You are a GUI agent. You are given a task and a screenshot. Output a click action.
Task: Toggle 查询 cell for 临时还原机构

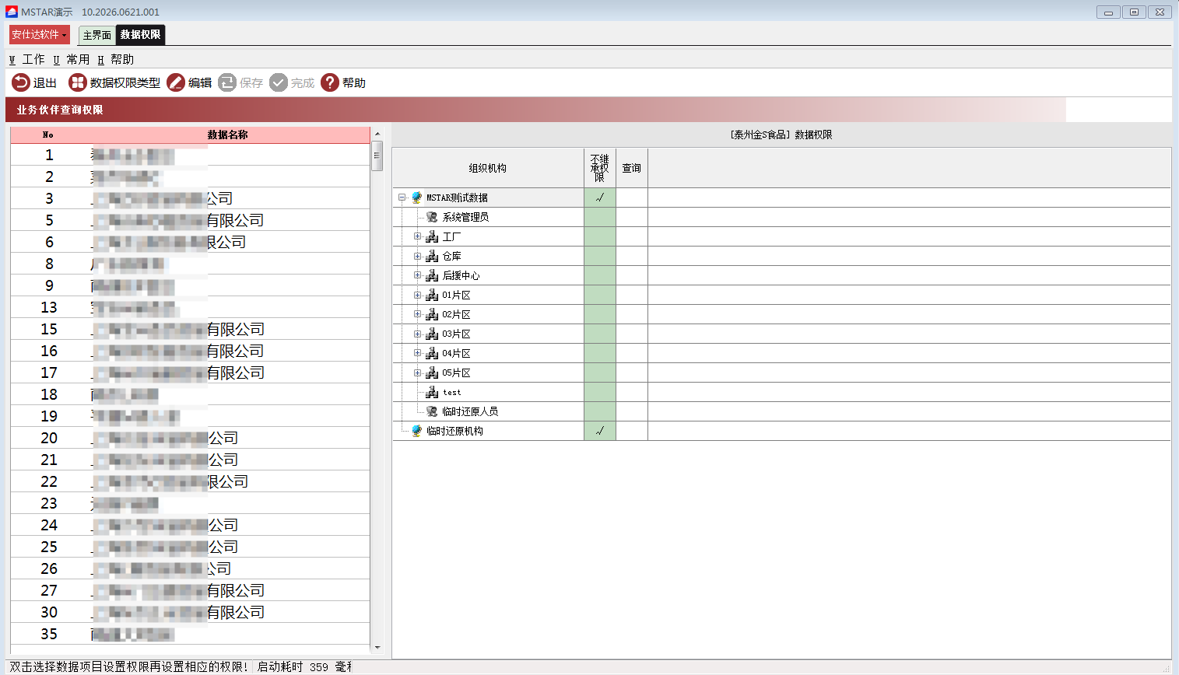[632, 431]
